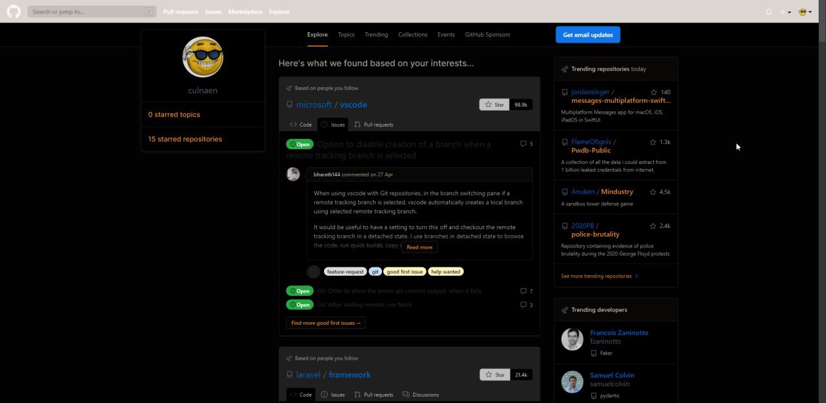Open Samuel Colvin developer avatar
Viewport: 826px width, 403px height.
point(572,382)
